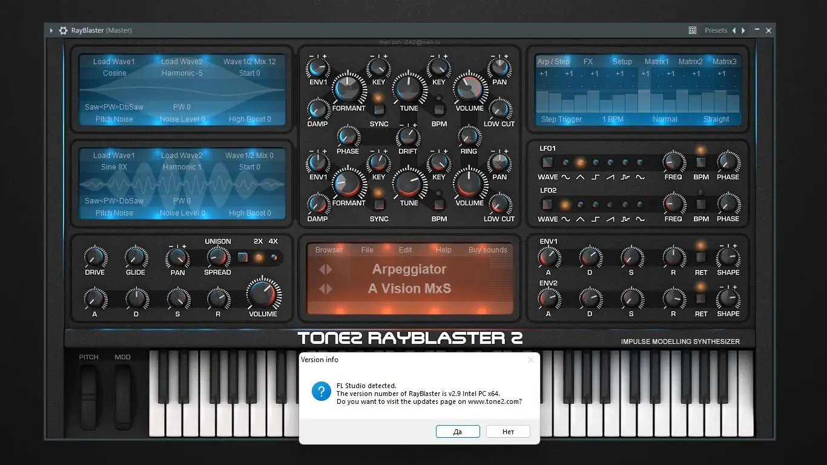This screenshot has width=827, height=465.
Task: Open the 1 BPM rate selector
Action: (613, 119)
